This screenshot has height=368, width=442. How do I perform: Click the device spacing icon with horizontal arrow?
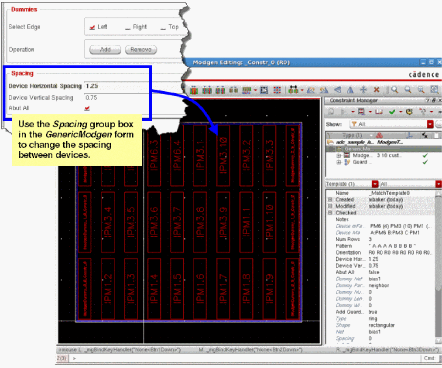click(x=293, y=90)
